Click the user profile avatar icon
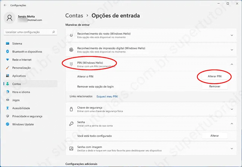 [10, 18]
